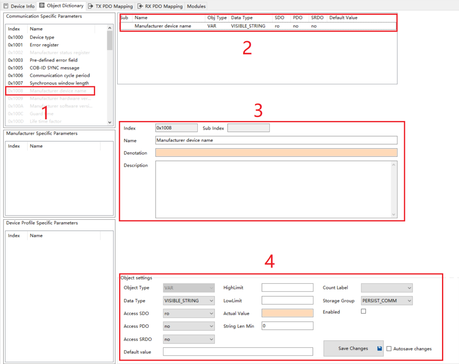Expand the Access PDO dropdown
Viewport: 459px width, 364px height.
[x=189, y=326]
